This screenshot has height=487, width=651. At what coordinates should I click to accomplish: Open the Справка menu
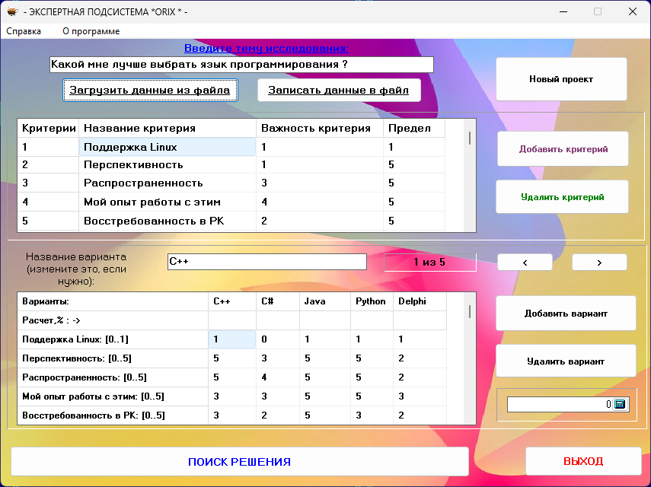coord(24,31)
